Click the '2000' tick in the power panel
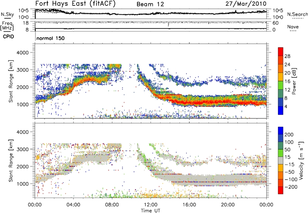308x213 pixels. (23, 87)
